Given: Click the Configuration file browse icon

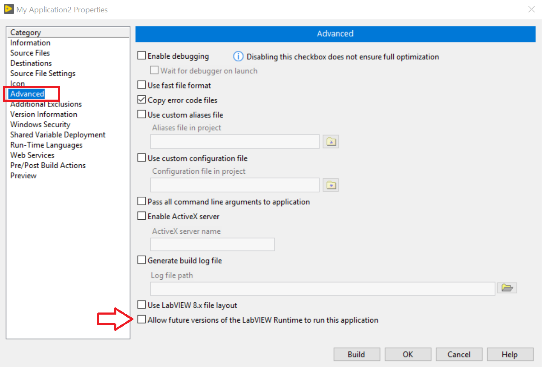Looking at the screenshot, I should pyautogui.click(x=331, y=185).
